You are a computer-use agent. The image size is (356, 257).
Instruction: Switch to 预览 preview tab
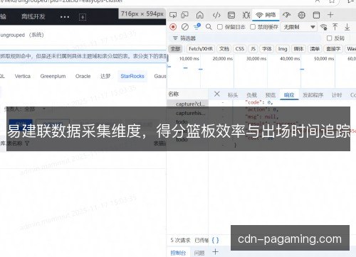click(271, 95)
